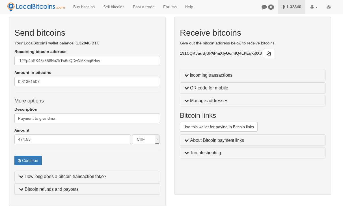Screen dimensions: 343x212
Task: Click the ₿ 1.32846 wallet balance in top bar
Action: 292,7
